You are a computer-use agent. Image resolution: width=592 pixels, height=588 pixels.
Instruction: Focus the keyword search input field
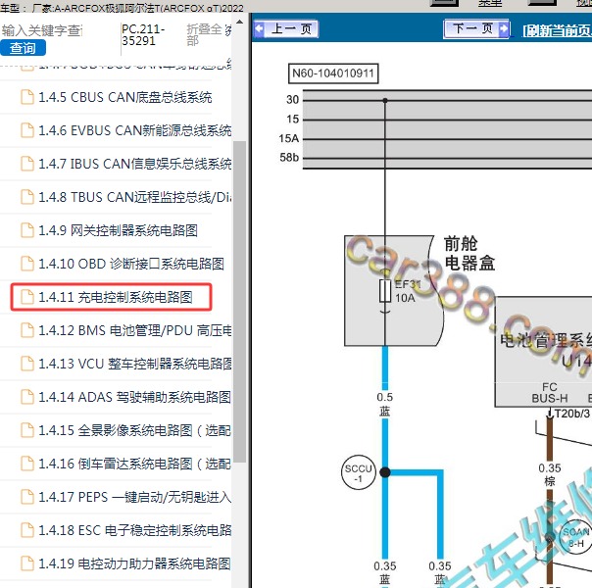[x=41, y=30]
